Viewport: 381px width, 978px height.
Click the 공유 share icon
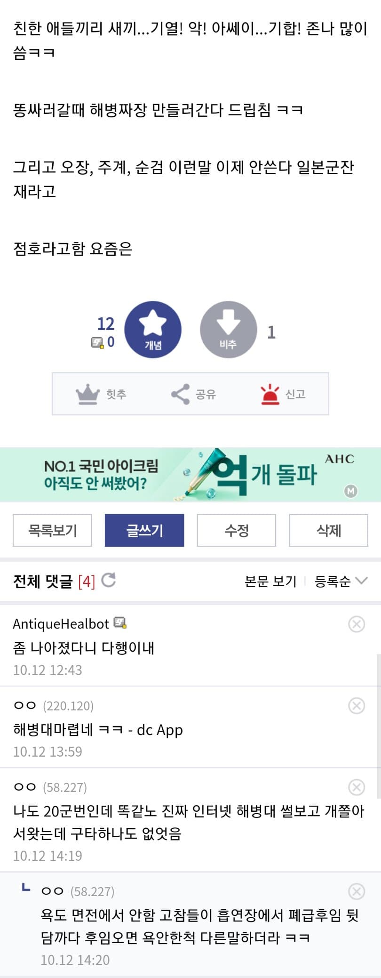pos(180,394)
